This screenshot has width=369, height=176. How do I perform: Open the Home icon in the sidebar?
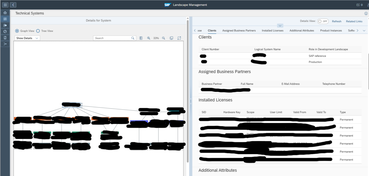coord(5,13)
